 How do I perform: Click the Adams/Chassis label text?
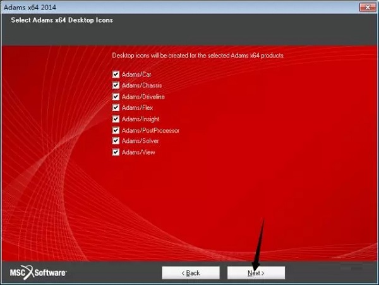(141, 85)
